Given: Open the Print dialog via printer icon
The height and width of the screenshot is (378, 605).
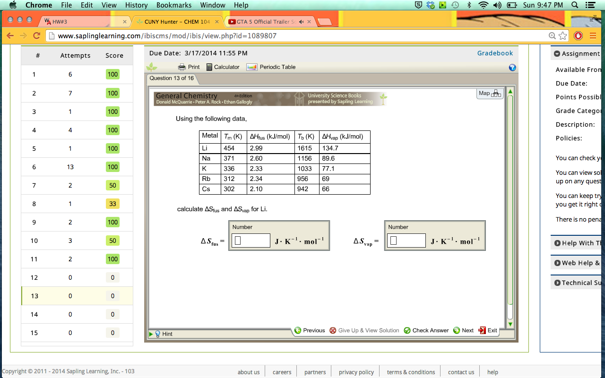Looking at the screenshot, I should (x=182, y=67).
